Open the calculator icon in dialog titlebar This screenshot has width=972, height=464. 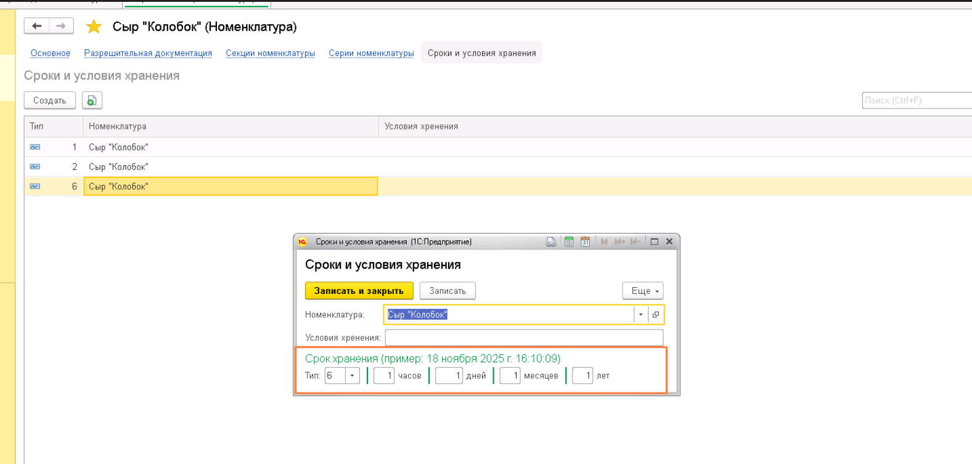(x=569, y=242)
